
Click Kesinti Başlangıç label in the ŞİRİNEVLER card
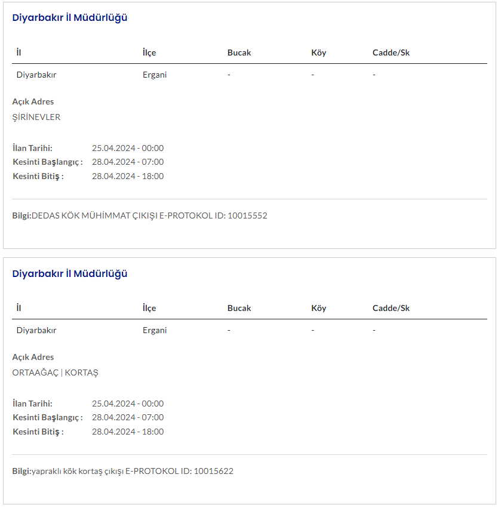(x=48, y=162)
